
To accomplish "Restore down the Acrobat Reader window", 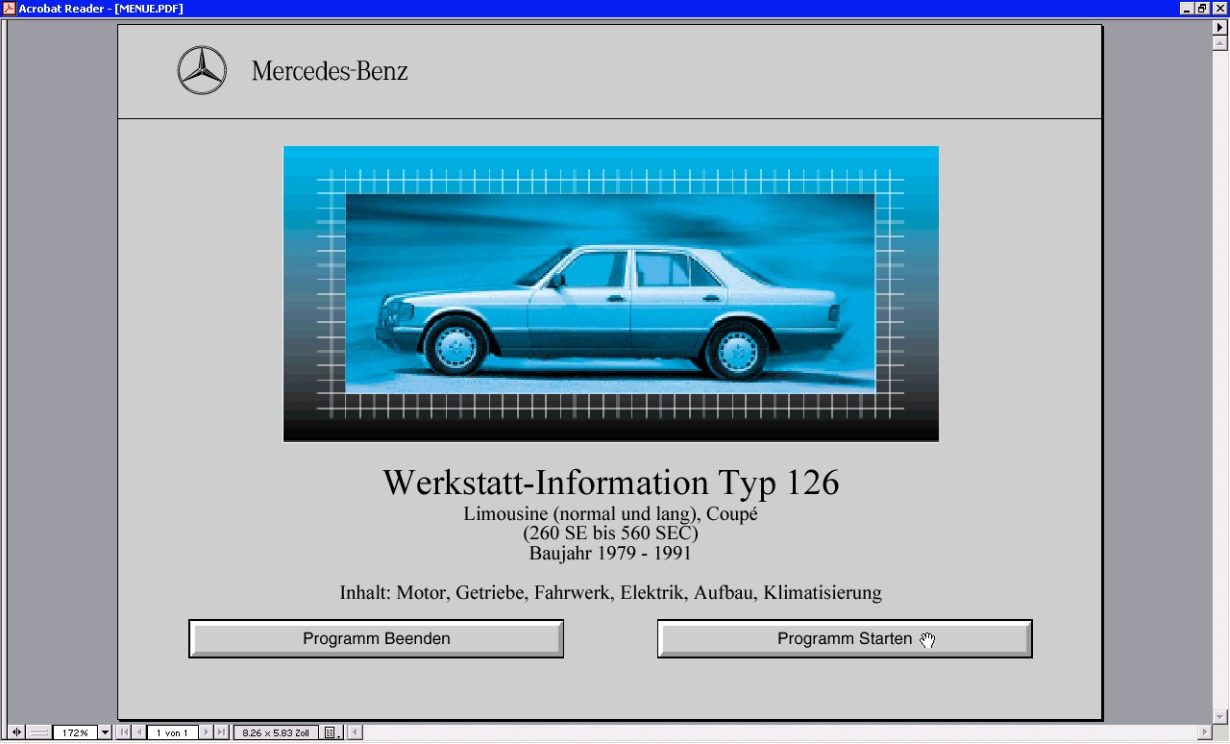I will pos(1202,9).
